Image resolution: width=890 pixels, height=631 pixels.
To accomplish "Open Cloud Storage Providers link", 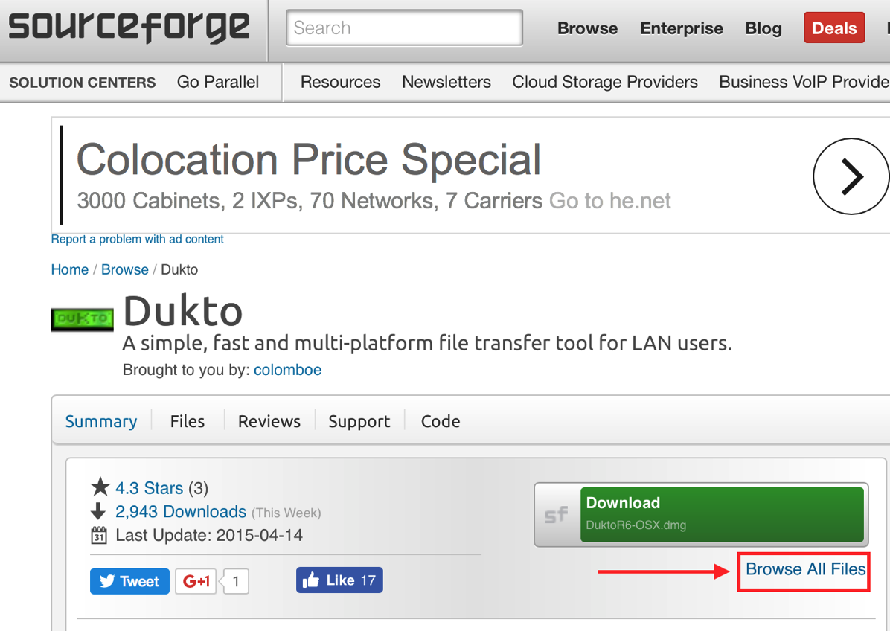I will pyautogui.click(x=605, y=83).
